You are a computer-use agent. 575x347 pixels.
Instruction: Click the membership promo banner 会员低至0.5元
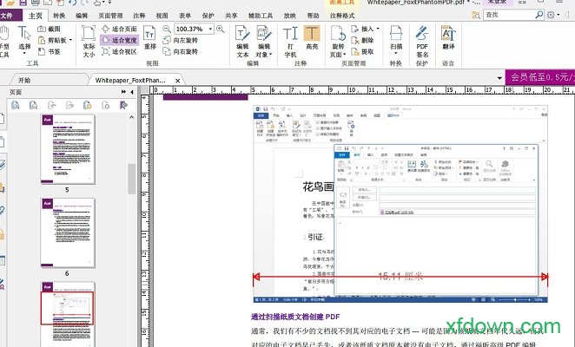[540, 77]
